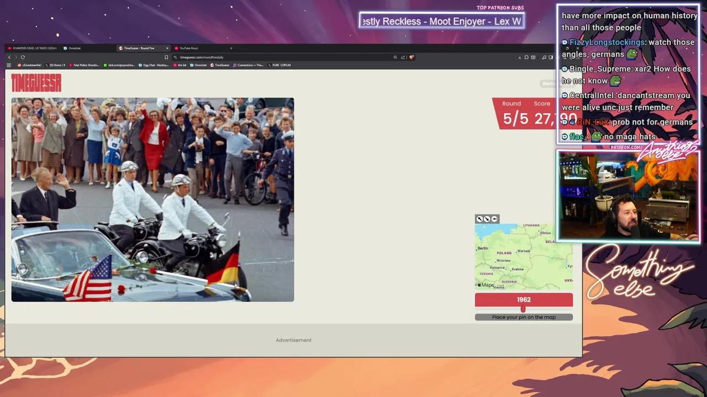Open Fatal Police Shooting bookmark
The height and width of the screenshot is (397, 707).
click(85, 65)
